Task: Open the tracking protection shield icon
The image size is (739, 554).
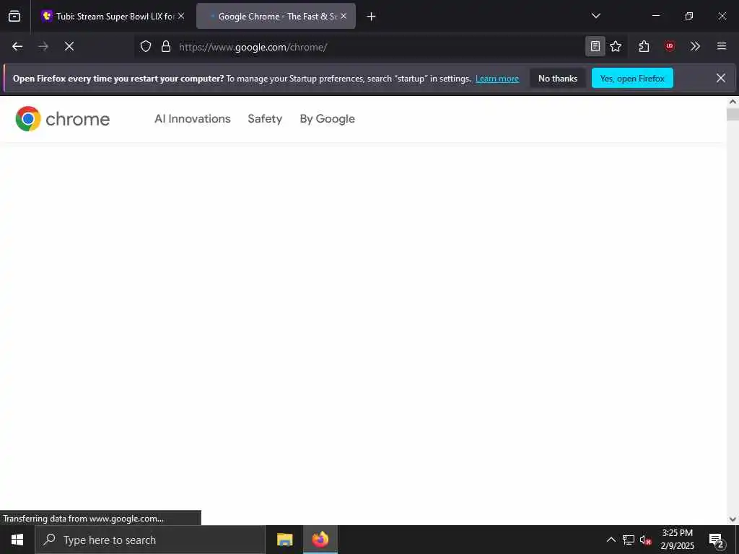Action: 146,46
